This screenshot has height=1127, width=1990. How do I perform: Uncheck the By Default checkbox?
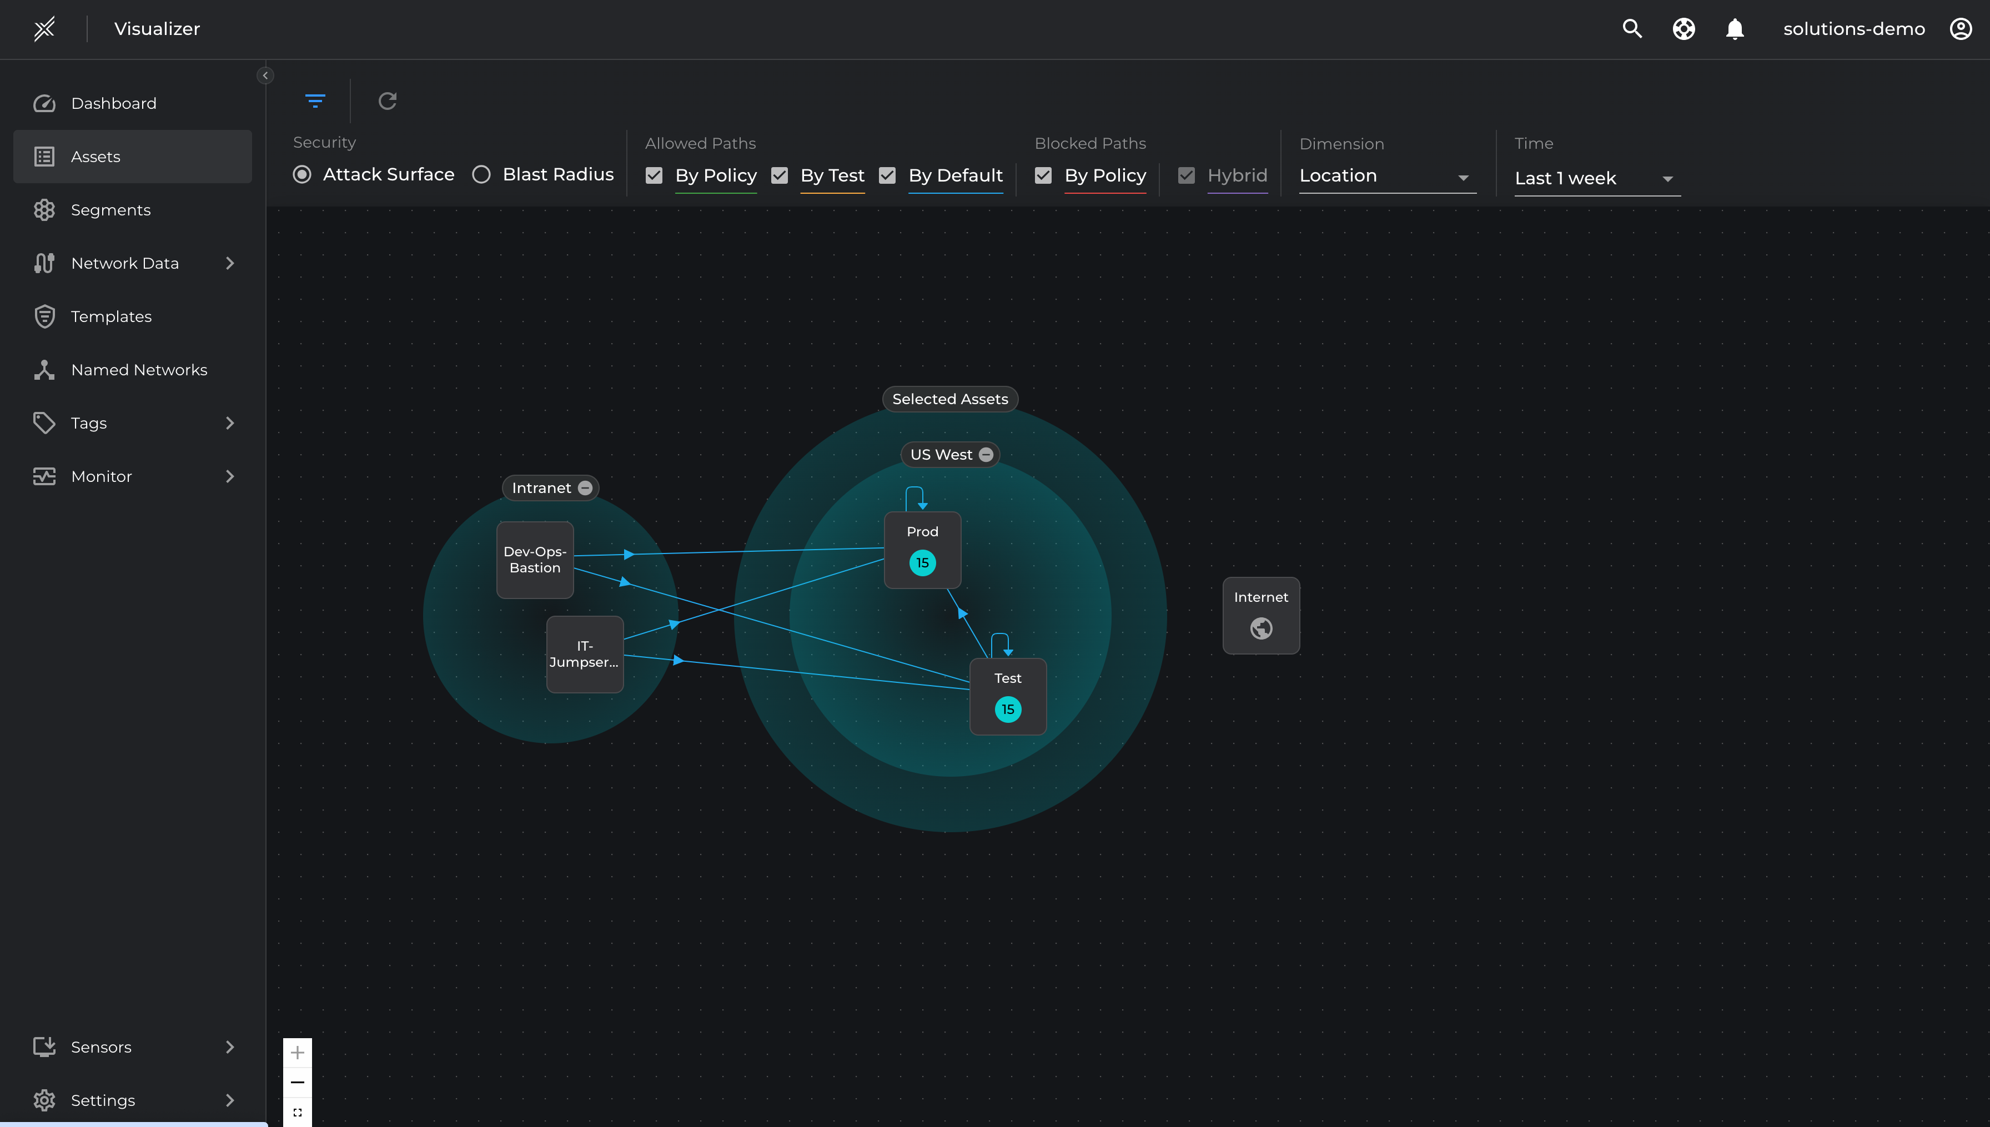(887, 175)
